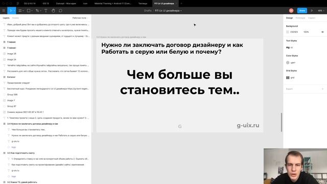The width and height of the screenshot is (327, 184).
Task: Click the user avatar in toolbar
Action: pos(291,10)
